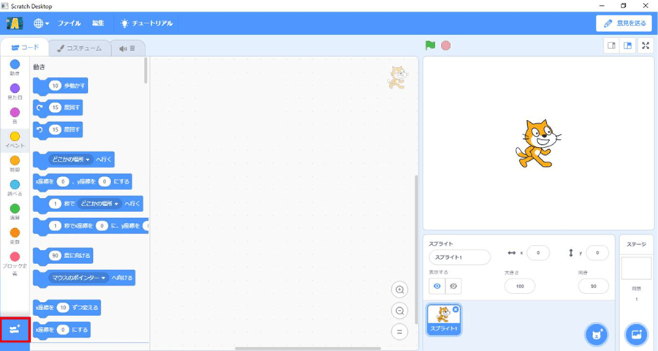Image resolution: width=658 pixels, height=351 pixels.
Task: Open マウスのポインター dropdown in へ向ける block
Action: pyautogui.click(x=79, y=278)
